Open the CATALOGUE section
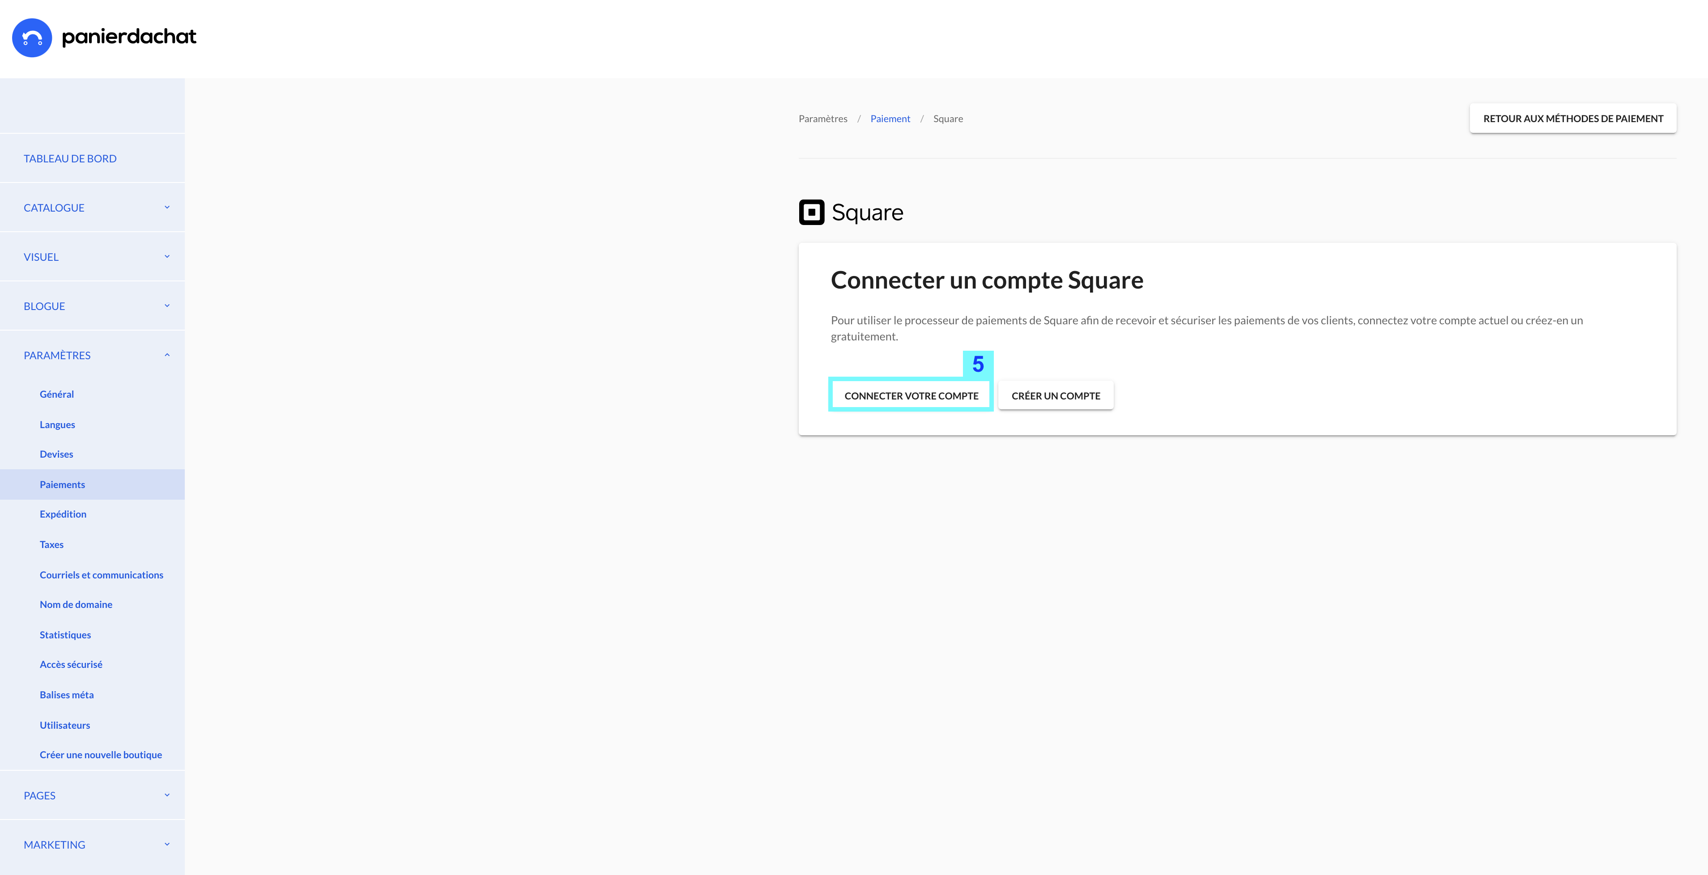 [x=55, y=208]
